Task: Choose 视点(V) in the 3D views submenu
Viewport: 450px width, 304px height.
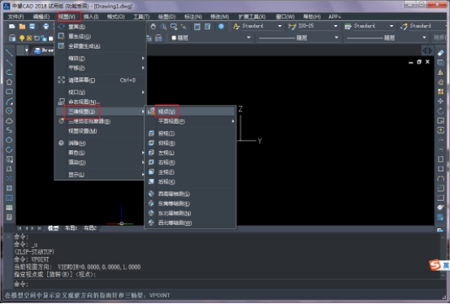Action: (190, 111)
